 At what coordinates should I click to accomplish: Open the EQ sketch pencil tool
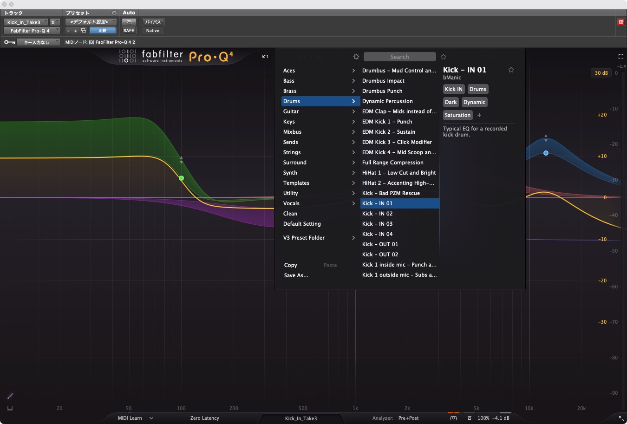pyautogui.click(x=10, y=396)
